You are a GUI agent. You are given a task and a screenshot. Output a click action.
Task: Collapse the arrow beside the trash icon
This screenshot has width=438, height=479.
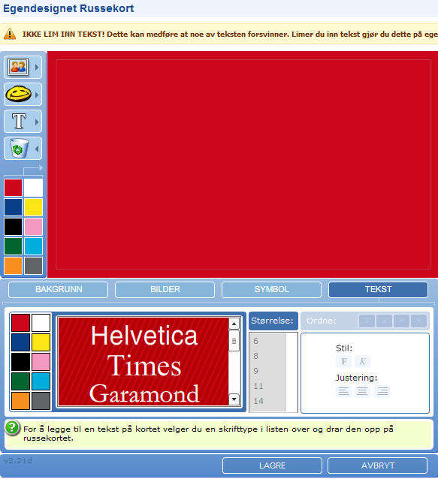point(37,149)
